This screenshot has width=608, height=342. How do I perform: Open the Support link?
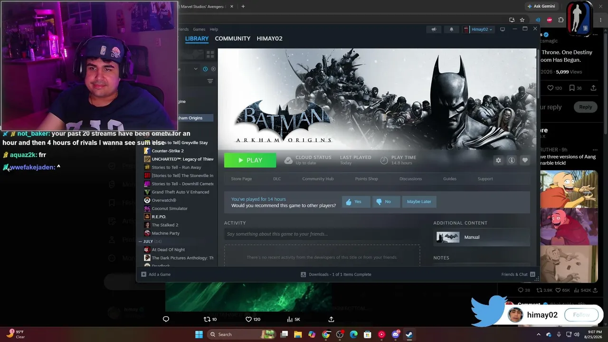point(485,179)
